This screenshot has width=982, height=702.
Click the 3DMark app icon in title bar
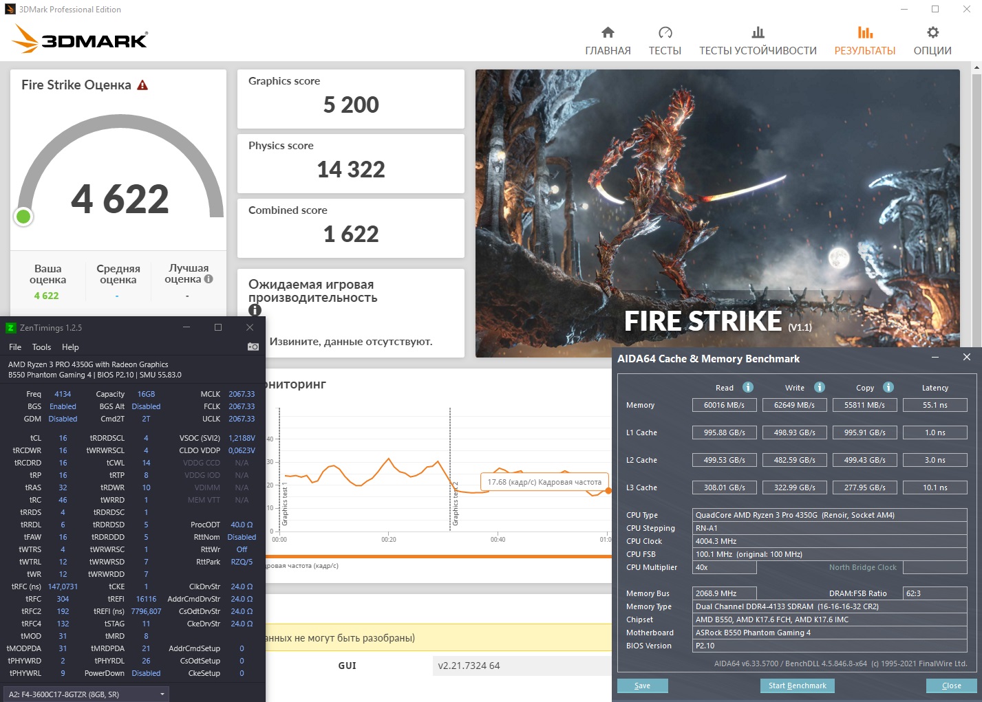(10, 10)
